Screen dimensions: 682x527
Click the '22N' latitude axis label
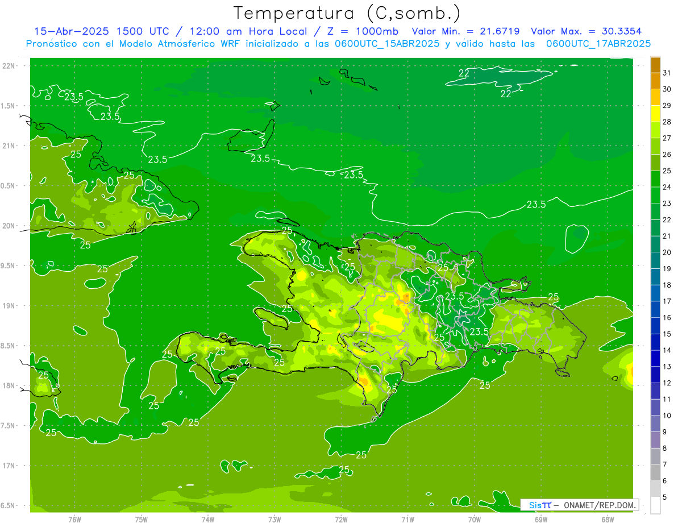tap(9, 66)
